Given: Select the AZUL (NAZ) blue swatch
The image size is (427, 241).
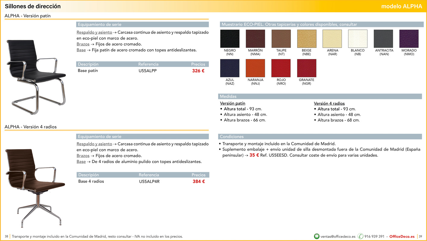Looking at the screenshot, I should (x=230, y=68).
